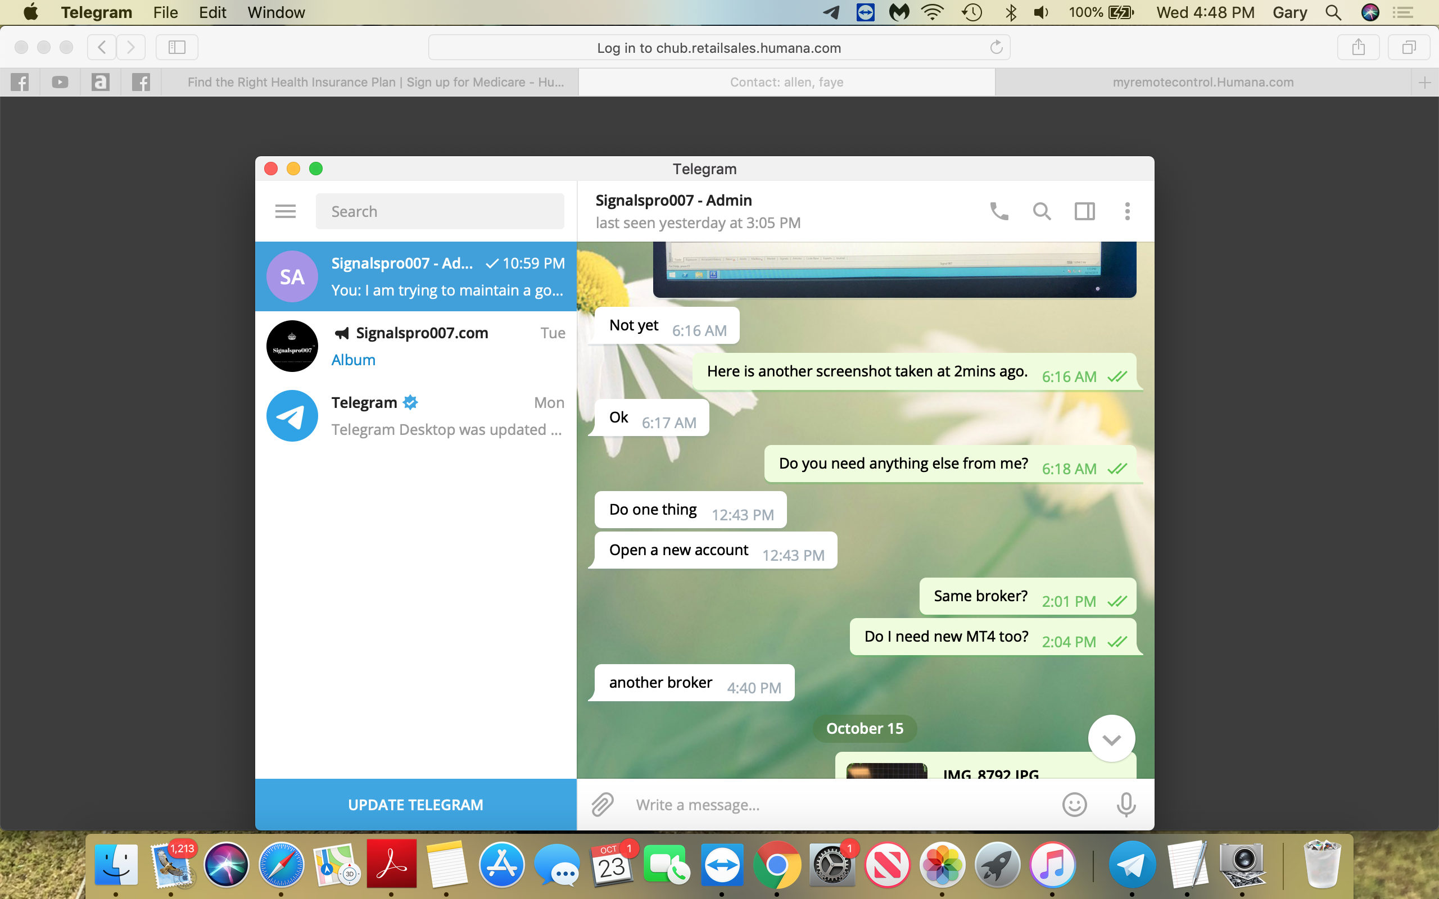The height and width of the screenshot is (899, 1439).
Task: Attach a file with the paperclip icon
Action: pos(602,805)
